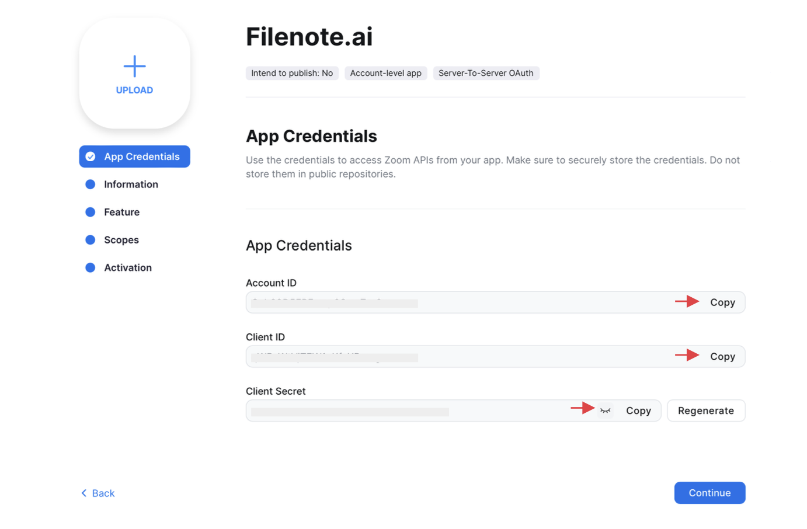Click the Scopes step dot

click(x=91, y=240)
